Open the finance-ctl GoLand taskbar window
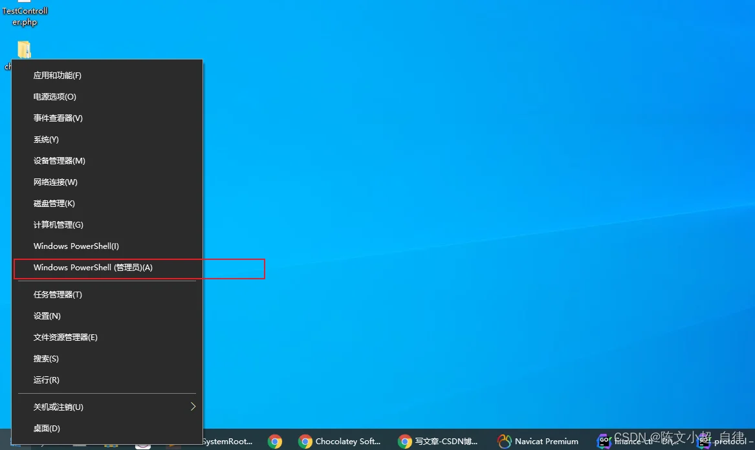The image size is (755, 450). pyautogui.click(x=638, y=442)
